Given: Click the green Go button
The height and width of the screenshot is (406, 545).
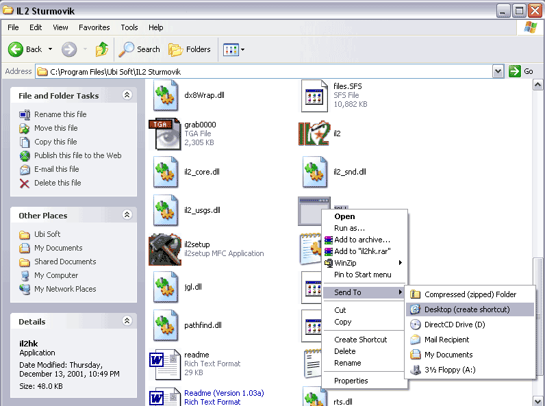Looking at the screenshot, I should (520, 71).
